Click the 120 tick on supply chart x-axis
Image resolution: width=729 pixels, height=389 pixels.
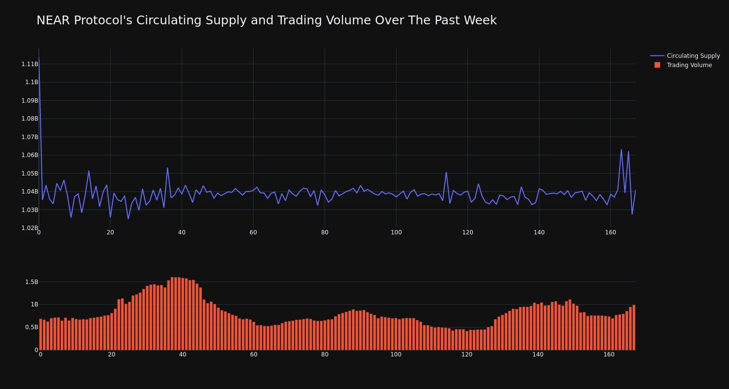[468, 232]
